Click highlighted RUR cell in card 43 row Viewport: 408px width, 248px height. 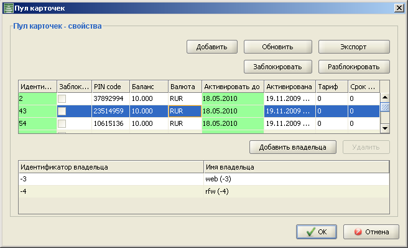[185, 112]
